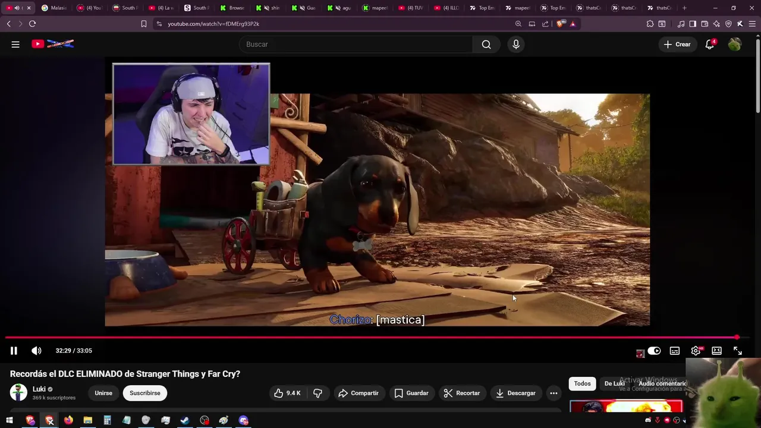Like the video with 9.4 K
The height and width of the screenshot is (428, 761).
(288, 393)
